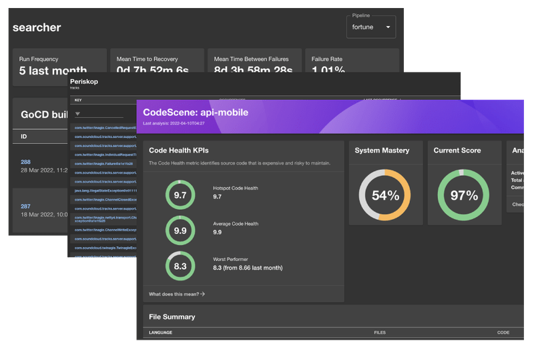Click the 8.3 Worst Performer gauge
Viewport: 534px width, 349px height.
coord(180,266)
